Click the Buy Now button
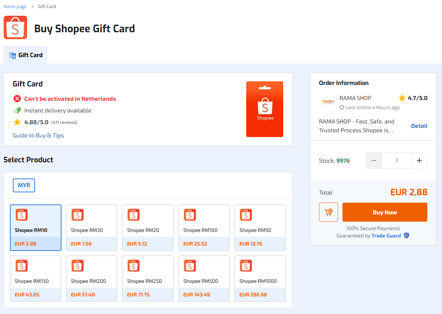This screenshot has width=442, height=314. (x=385, y=212)
